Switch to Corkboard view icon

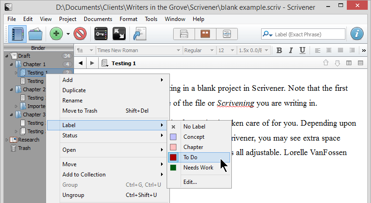(205, 34)
